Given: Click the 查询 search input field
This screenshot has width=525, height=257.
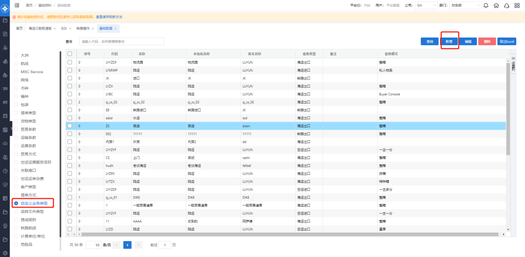Looking at the screenshot, I should point(122,42).
